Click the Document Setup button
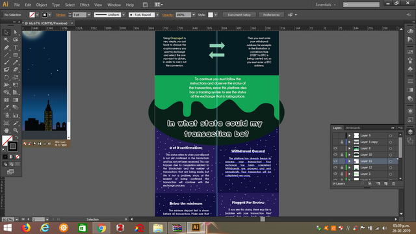Image resolution: width=416 pixels, height=234 pixels. tap(239, 15)
